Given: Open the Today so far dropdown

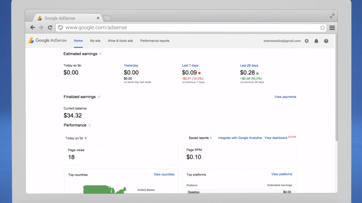Looking at the screenshot, I should 76,138.
